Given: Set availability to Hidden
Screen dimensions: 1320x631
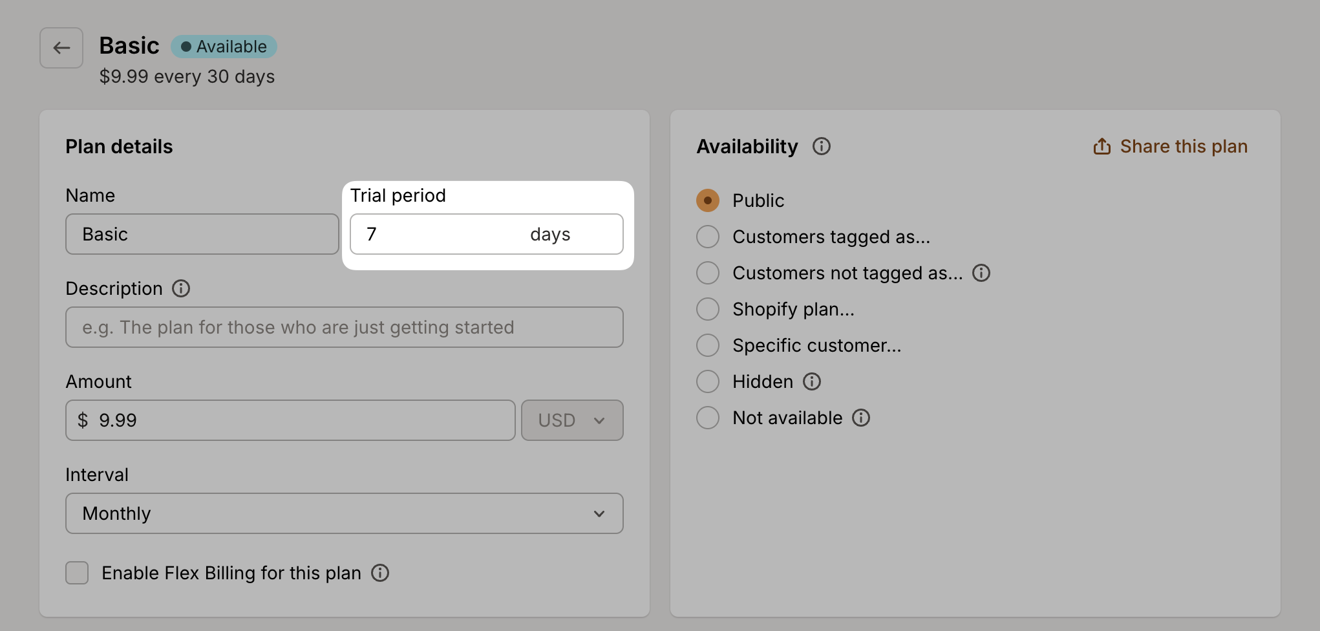Looking at the screenshot, I should pyautogui.click(x=708, y=381).
